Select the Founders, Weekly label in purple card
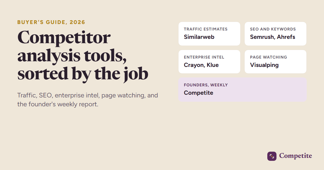The width and height of the screenshot is (324, 170). (x=206, y=85)
